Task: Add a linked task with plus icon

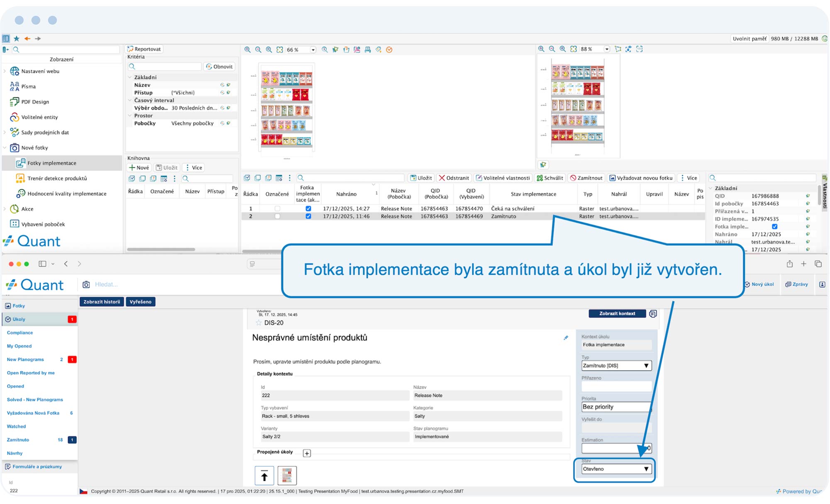Action: [307, 453]
